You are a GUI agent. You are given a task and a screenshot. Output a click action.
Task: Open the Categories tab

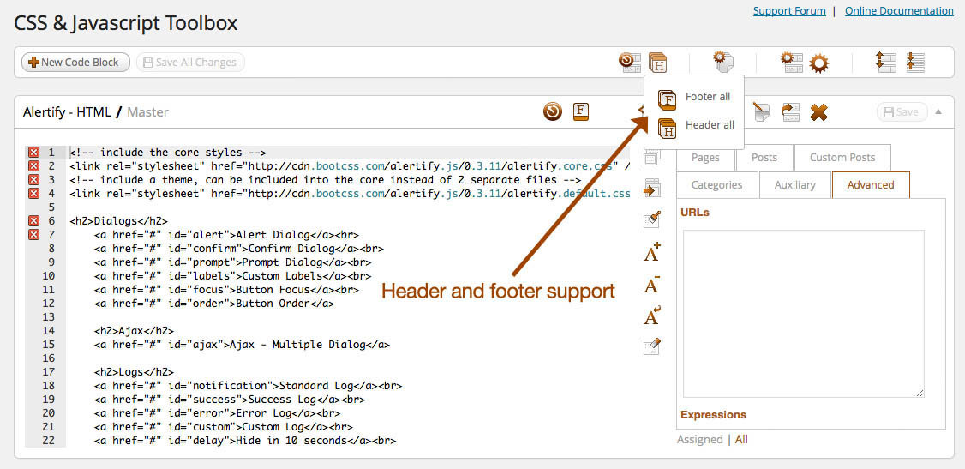(x=716, y=185)
